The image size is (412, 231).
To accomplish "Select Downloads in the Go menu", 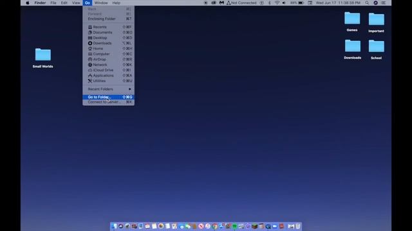I will tap(109, 43).
